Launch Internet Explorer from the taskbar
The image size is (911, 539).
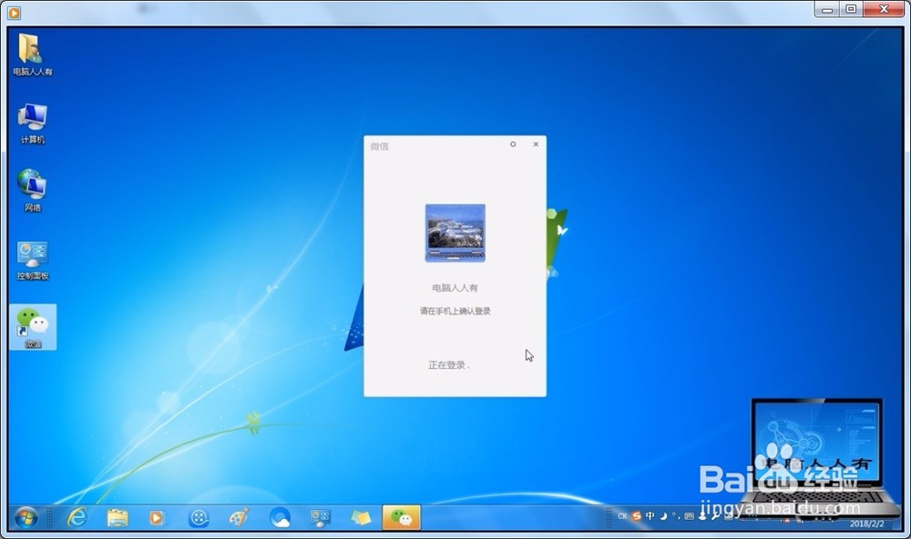[77, 517]
